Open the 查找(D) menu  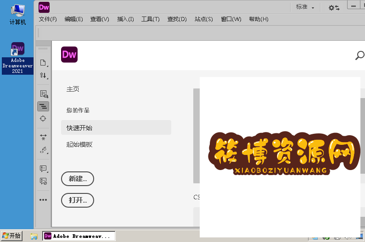pos(177,19)
